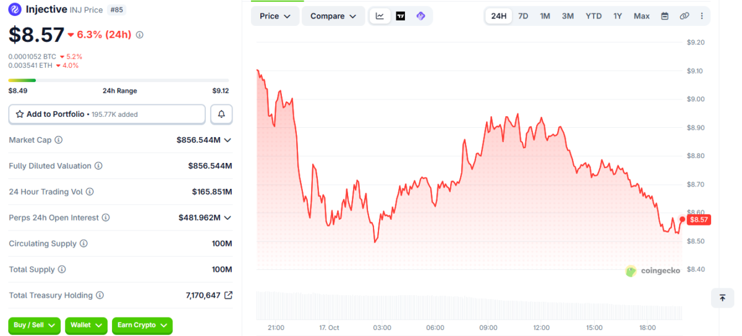
Task: Click the $8.57 price label on chart
Action: 698,219
